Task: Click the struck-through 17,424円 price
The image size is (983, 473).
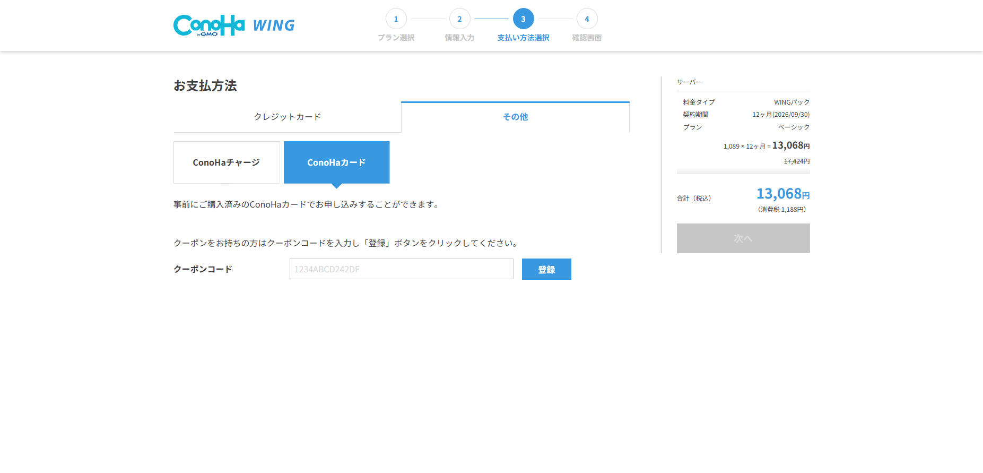Action: 796,161
